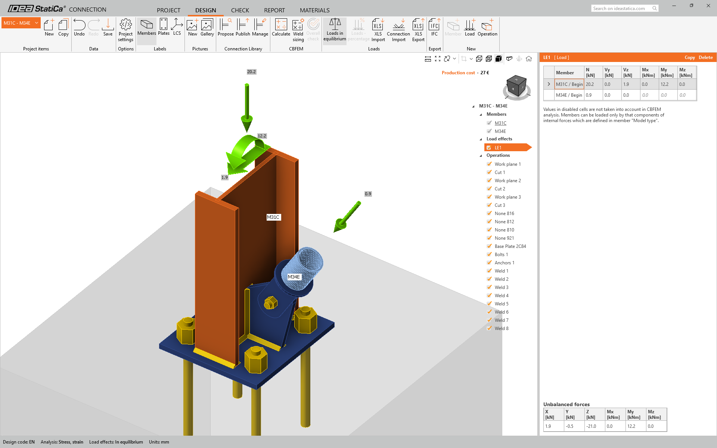The image size is (717, 448).
Task: Switch to the CHECK tab
Action: click(240, 10)
